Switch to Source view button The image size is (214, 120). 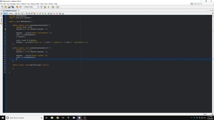click(x=5, y=13)
